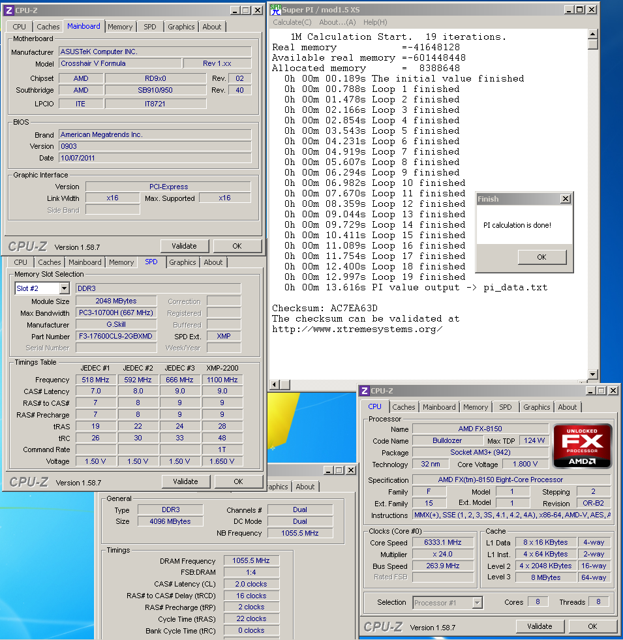Viewport: 623px width, 640px height.
Task: Click Validate in the SPD window
Action: (185, 481)
